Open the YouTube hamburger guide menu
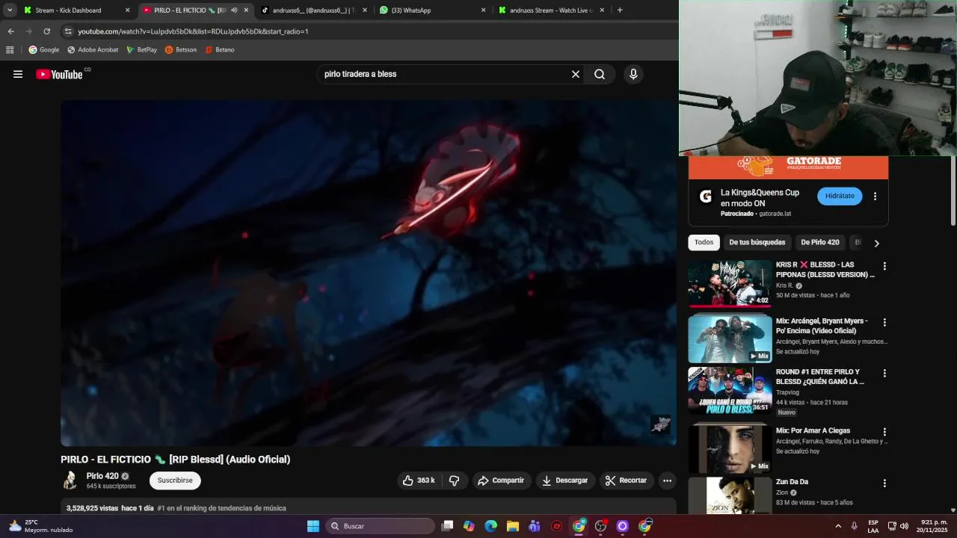 [x=18, y=74]
